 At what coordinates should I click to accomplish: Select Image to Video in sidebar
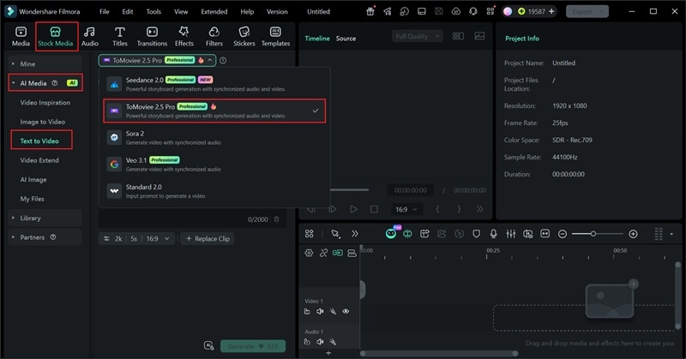click(x=42, y=122)
